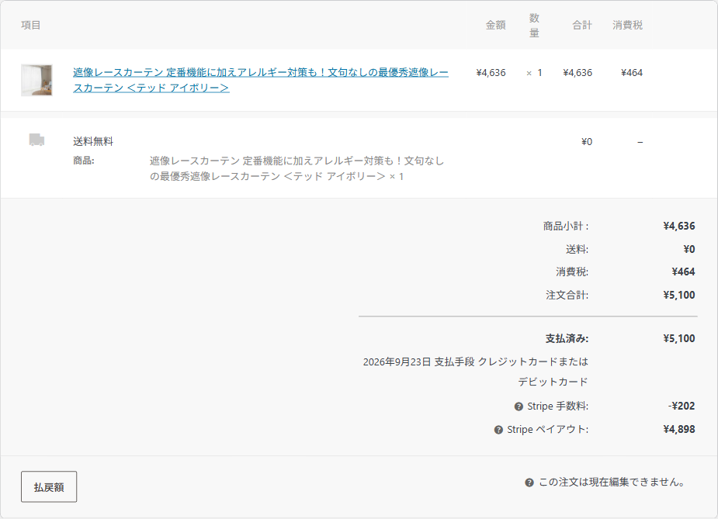Click help icon beside Stripe ペイアウト
This screenshot has height=519, width=718.
(x=498, y=430)
